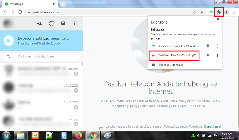This screenshot has width=239, height=140.
Task: Click the share page icon in address bar
Action: 195,12
